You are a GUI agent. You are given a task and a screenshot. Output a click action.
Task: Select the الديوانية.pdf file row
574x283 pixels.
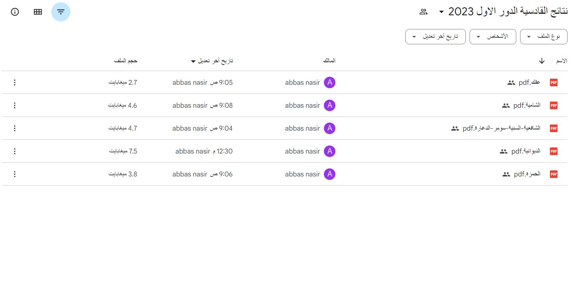point(285,151)
